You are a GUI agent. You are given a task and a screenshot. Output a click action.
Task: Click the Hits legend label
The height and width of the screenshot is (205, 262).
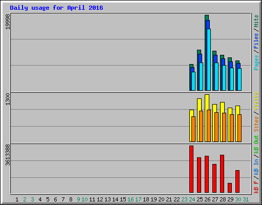point(256,21)
